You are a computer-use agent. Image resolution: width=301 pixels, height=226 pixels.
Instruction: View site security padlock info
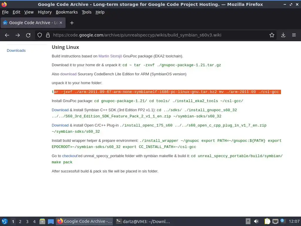point(48,35)
